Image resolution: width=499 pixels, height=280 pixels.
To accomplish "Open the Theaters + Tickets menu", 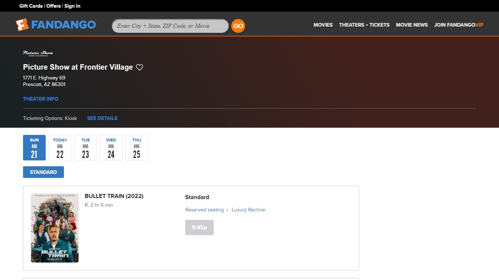I will (x=364, y=25).
